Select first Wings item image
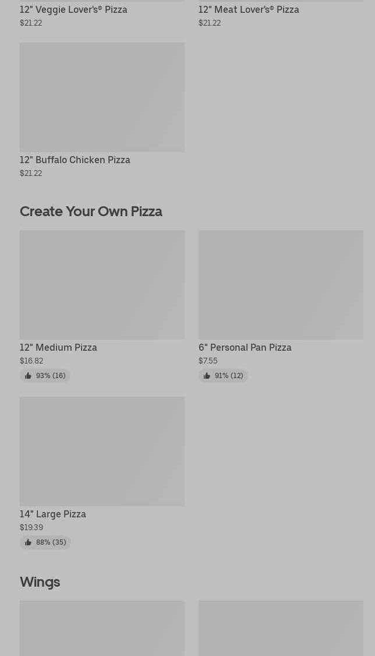The height and width of the screenshot is (656, 375). [x=102, y=628]
